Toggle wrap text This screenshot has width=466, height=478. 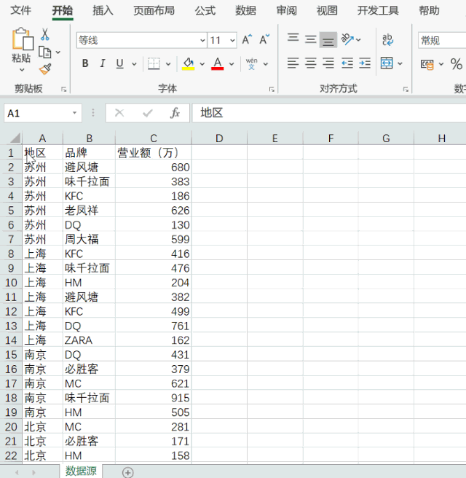[x=387, y=40]
